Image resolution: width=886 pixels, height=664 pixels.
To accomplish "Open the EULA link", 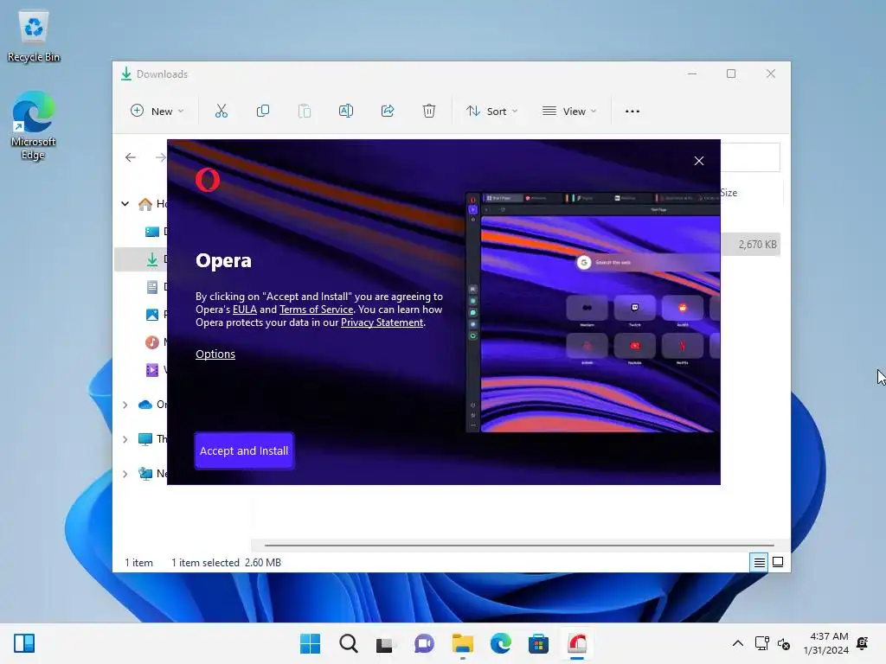I will tap(245, 310).
